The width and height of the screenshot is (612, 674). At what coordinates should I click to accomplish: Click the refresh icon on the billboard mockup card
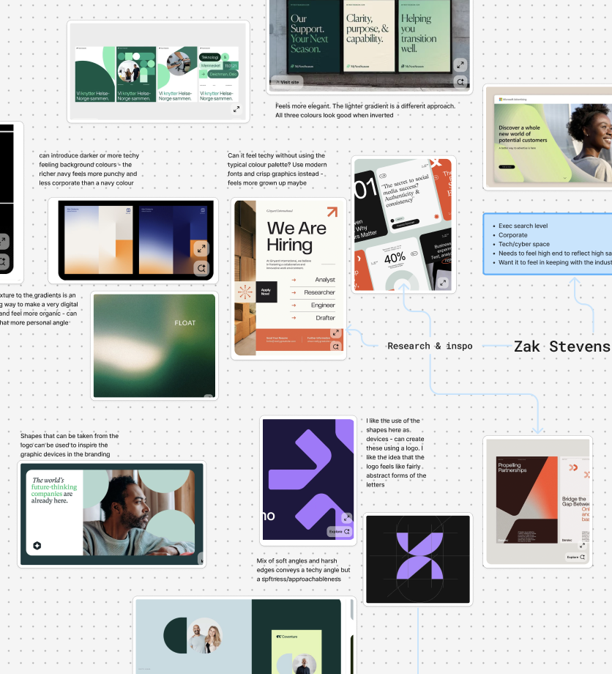(460, 81)
